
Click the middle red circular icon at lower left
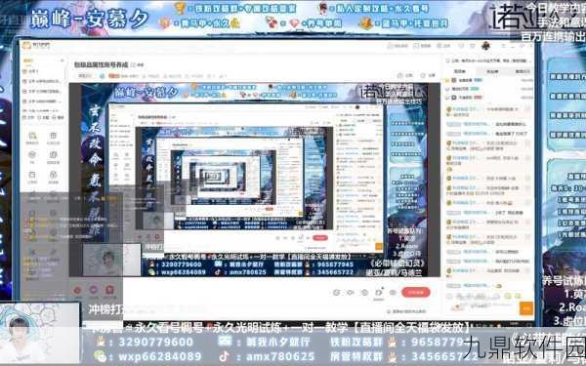94,290
